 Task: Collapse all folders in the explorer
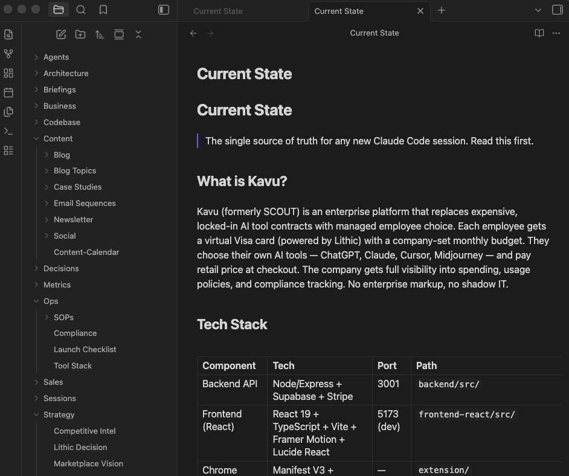click(138, 34)
